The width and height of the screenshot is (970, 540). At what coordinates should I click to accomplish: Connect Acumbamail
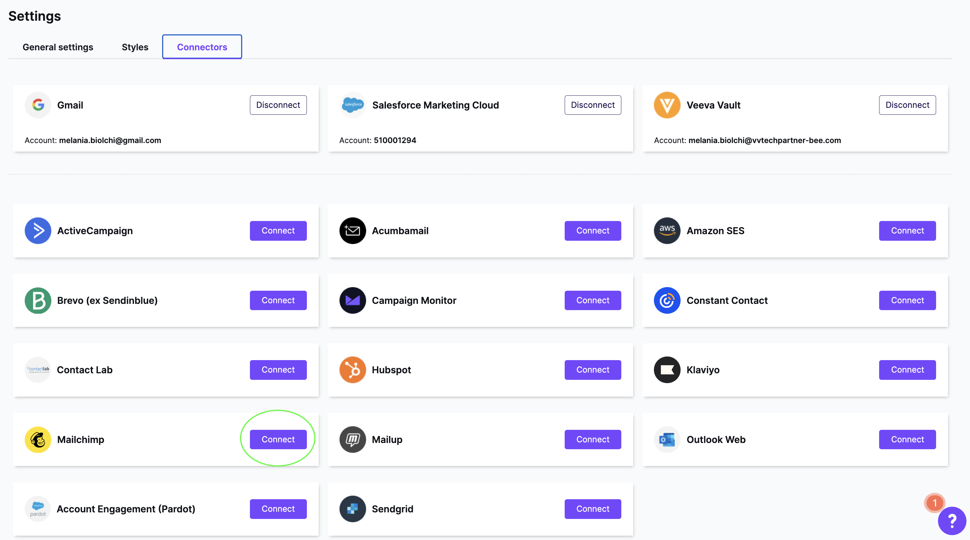(x=593, y=231)
